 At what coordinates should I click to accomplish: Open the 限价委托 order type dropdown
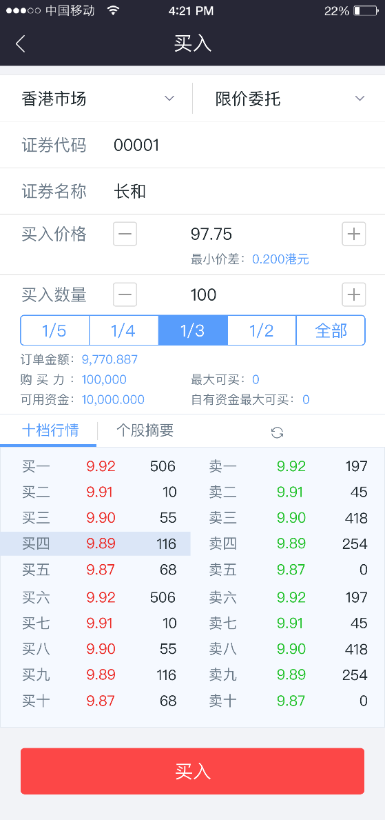(x=289, y=99)
